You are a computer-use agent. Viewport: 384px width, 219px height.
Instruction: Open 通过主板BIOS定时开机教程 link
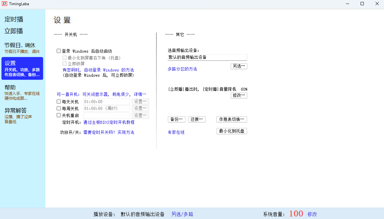tap(109, 122)
